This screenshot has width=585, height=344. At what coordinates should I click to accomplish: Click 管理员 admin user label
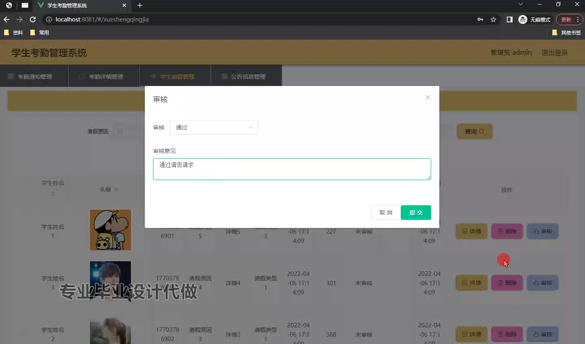pyautogui.click(x=511, y=52)
